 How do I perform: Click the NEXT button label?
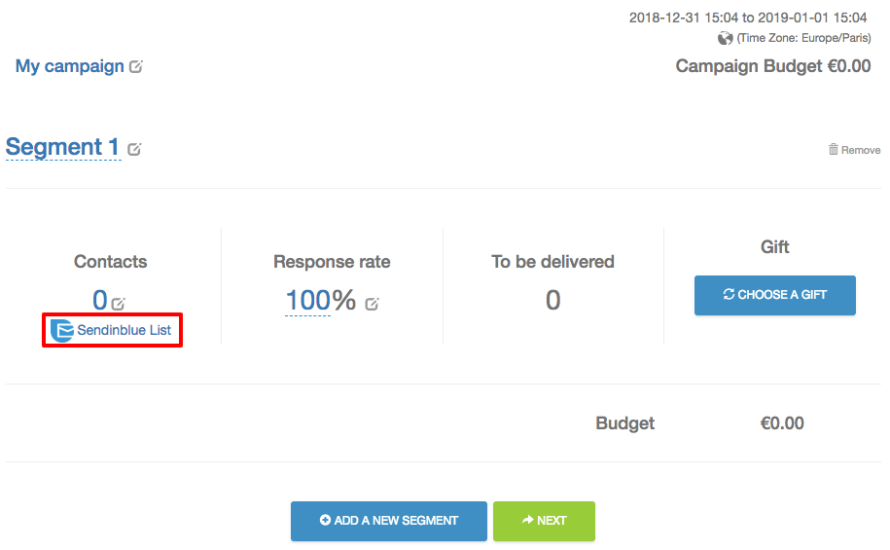tap(552, 521)
